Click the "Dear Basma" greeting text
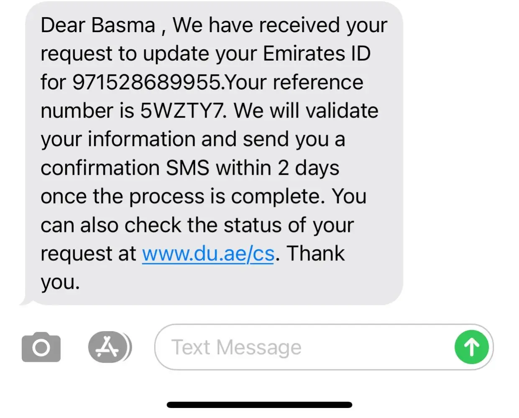This screenshot has width=519, height=418. pyautogui.click(x=97, y=25)
